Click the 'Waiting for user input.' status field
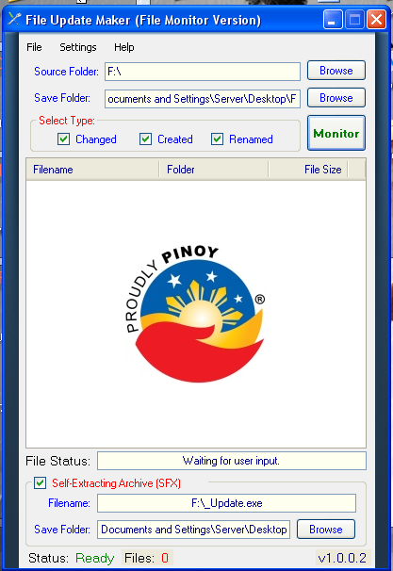Image resolution: width=393 pixels, height=571 pixels. coord(232,461)
